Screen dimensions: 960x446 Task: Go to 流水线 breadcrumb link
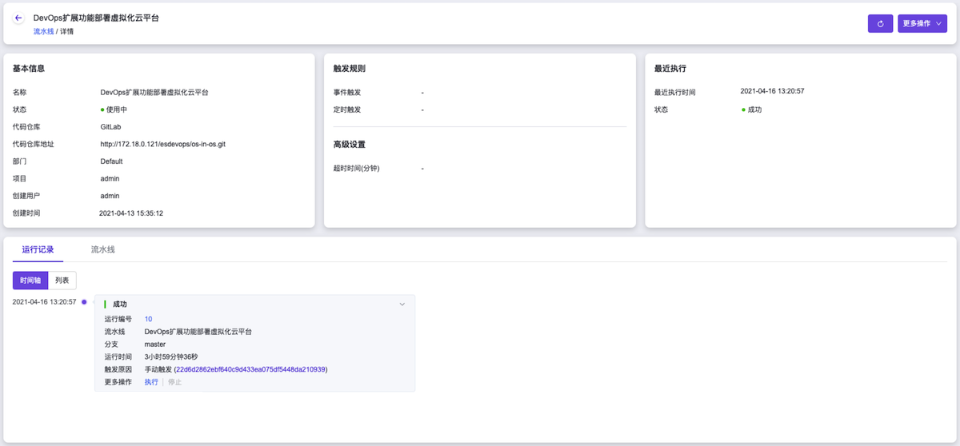click(x=43, y=31)
